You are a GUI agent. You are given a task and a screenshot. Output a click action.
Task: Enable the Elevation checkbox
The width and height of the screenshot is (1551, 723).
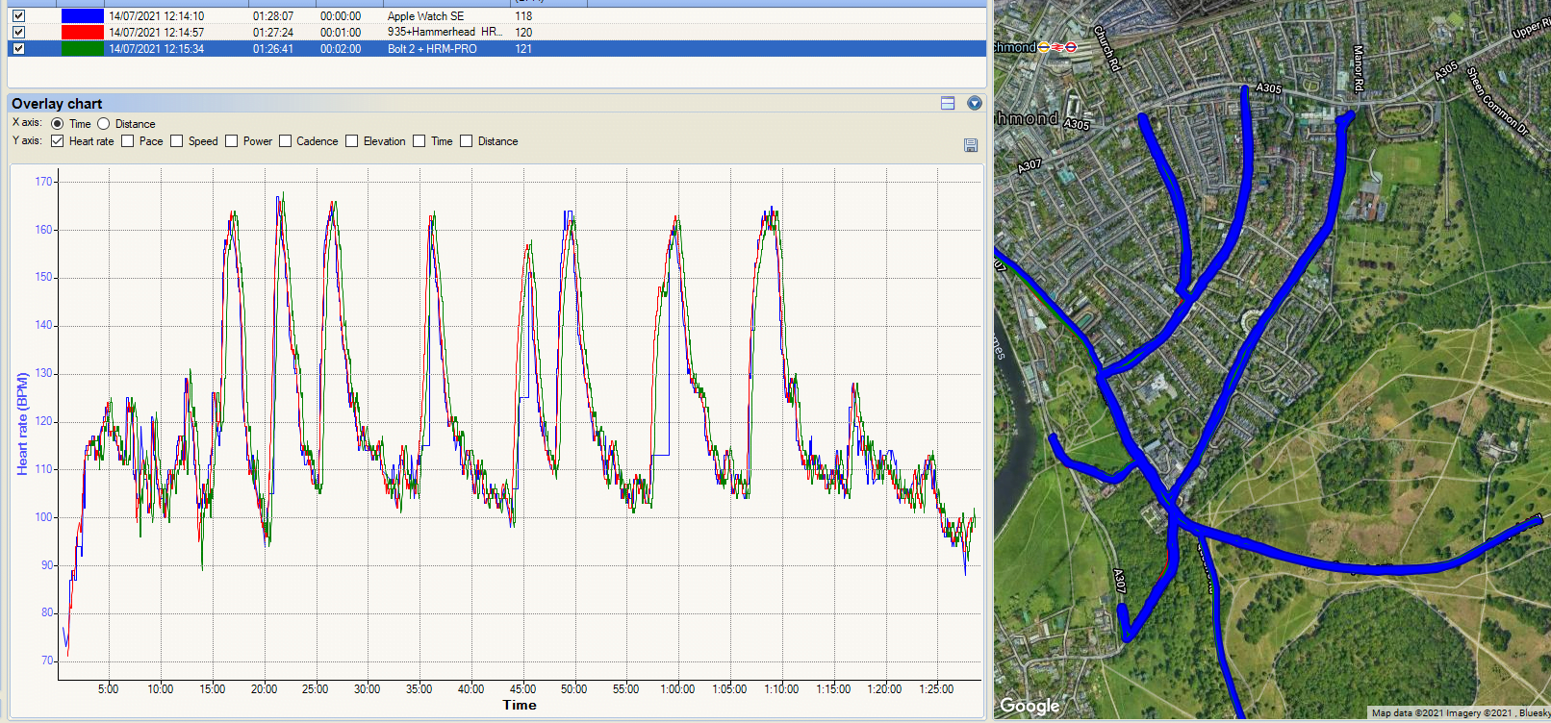(352, 141)
